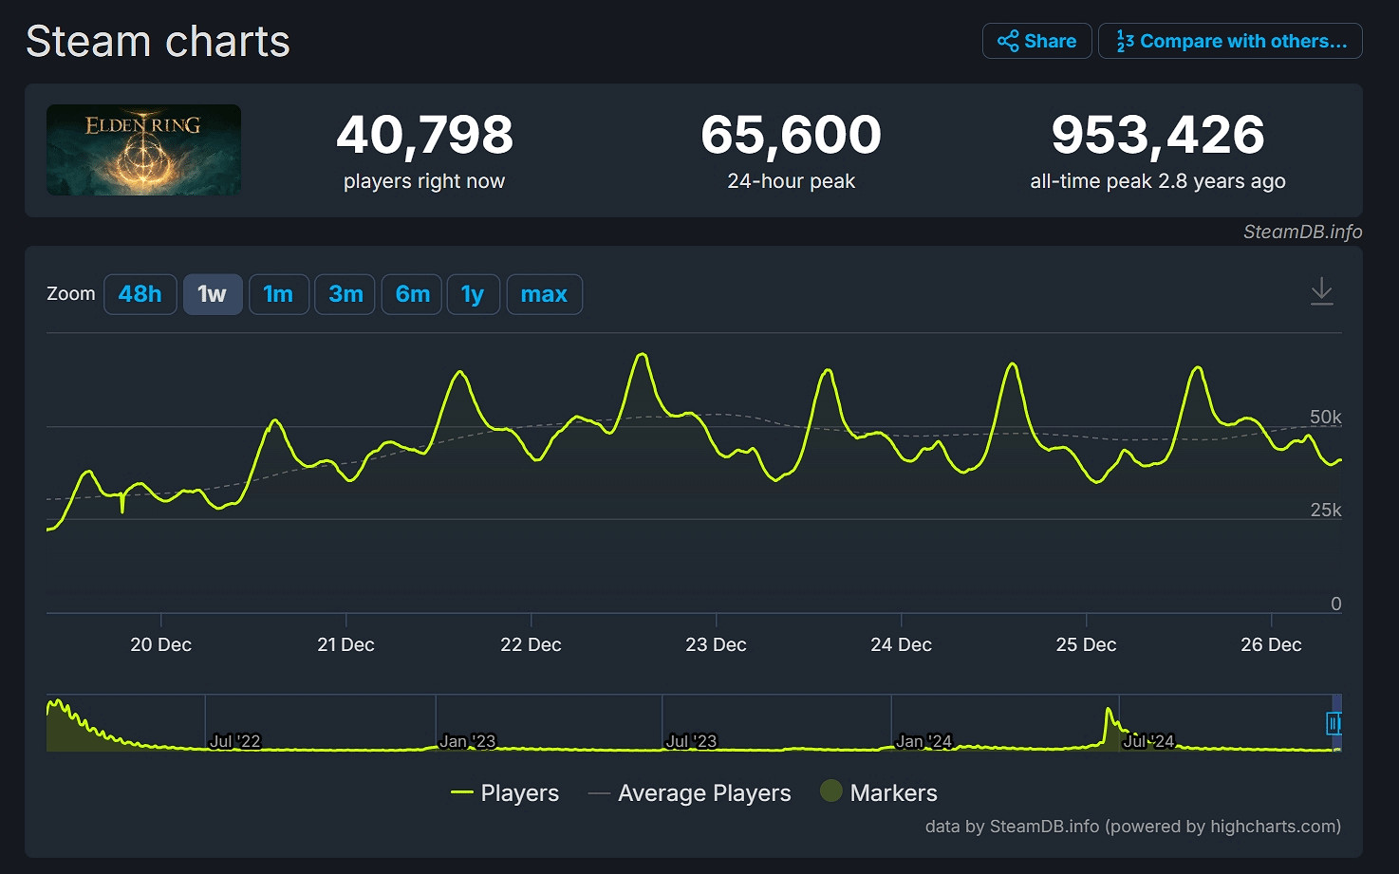Image resolution: width=1399 pixels, height=874 pixels.
Task: Hide the Average Players series
Action: pyautogui.click(x=704, y=792)
